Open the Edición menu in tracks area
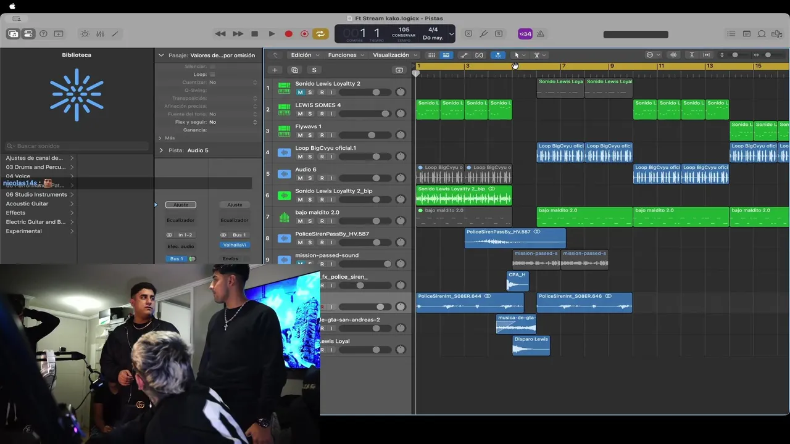This screenshot has width=790, height=444. coord(304,55)
